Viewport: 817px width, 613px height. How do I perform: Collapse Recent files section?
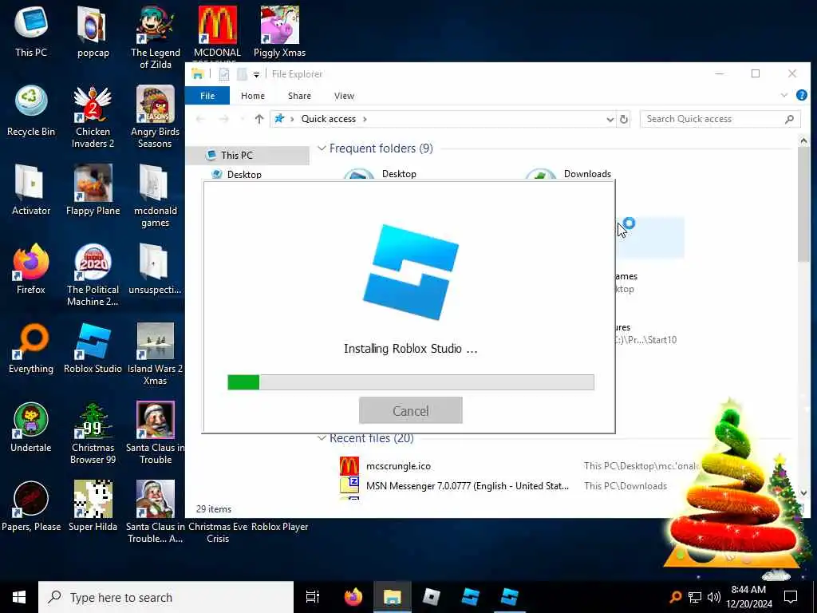tap(322, 438)
